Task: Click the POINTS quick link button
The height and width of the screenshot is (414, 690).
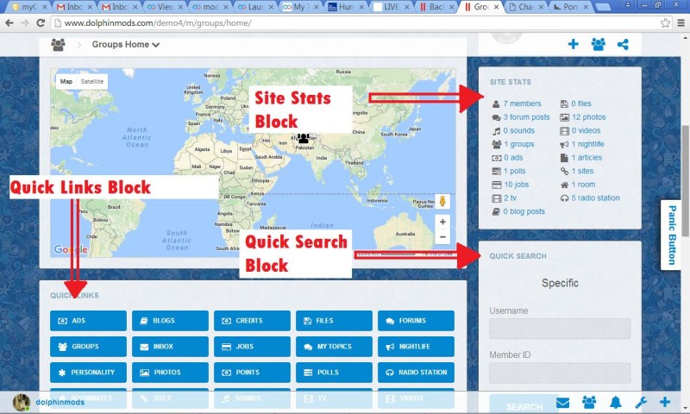Action: pyautogui.click(x=252, y=373)
